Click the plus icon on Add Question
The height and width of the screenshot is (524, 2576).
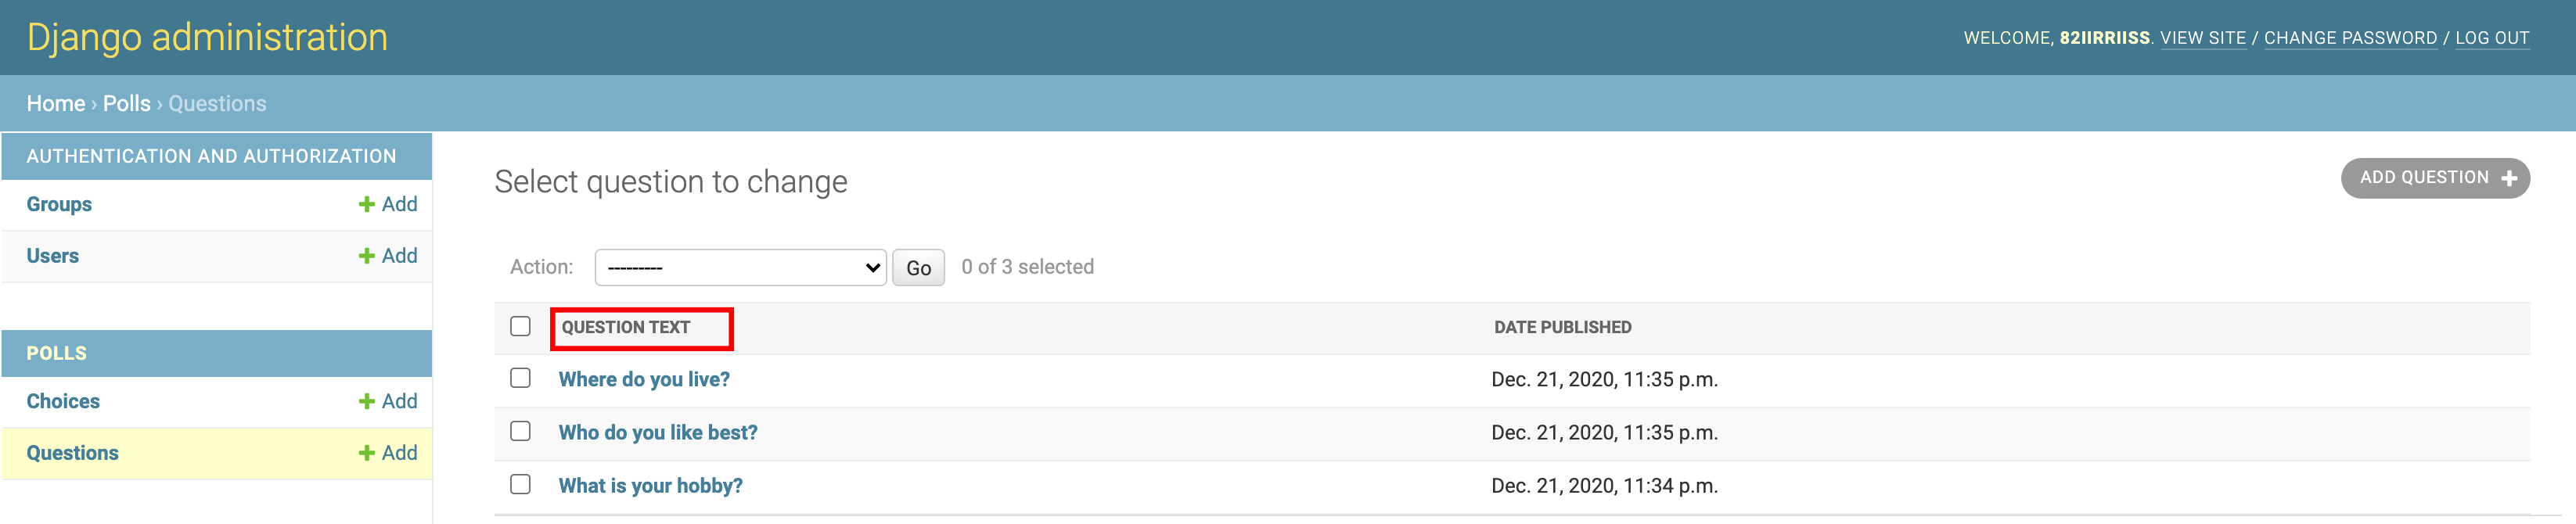pyautogui.click(x=2508, y=178)
